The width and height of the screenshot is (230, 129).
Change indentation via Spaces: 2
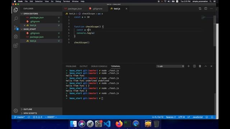point(171,117)
